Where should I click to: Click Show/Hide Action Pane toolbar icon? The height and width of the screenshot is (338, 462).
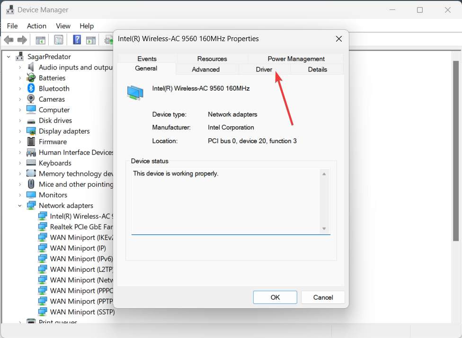[x=91, y=40]
